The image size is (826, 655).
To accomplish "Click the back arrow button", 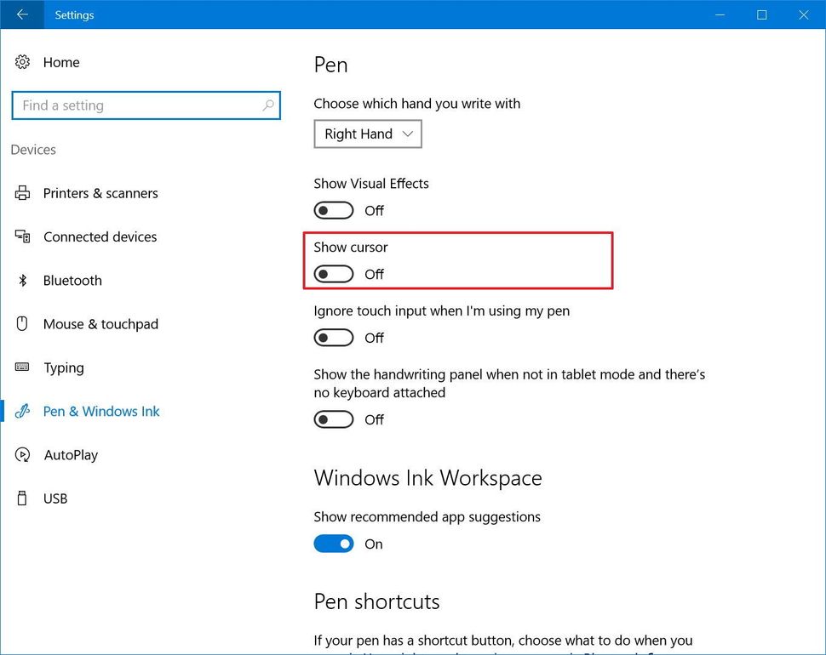I will point(20,14).
